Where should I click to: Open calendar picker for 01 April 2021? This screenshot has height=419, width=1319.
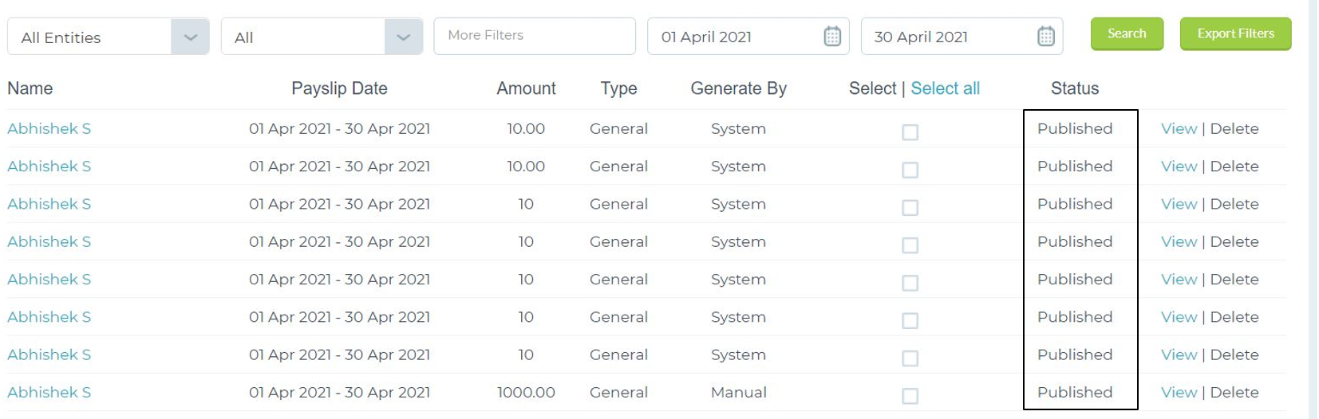[x=832, y=36]
